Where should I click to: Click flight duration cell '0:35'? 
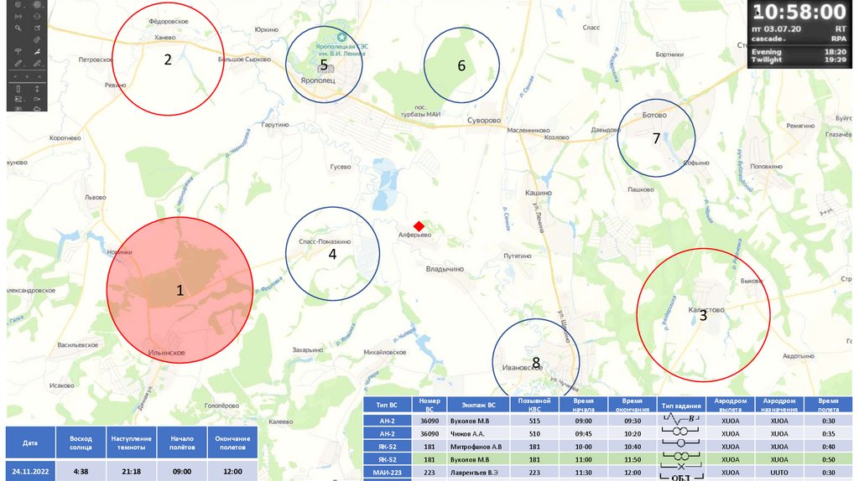click(x=828, y=433)
